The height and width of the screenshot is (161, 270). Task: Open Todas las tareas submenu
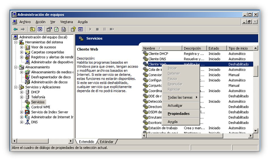[x=181, y=97]
